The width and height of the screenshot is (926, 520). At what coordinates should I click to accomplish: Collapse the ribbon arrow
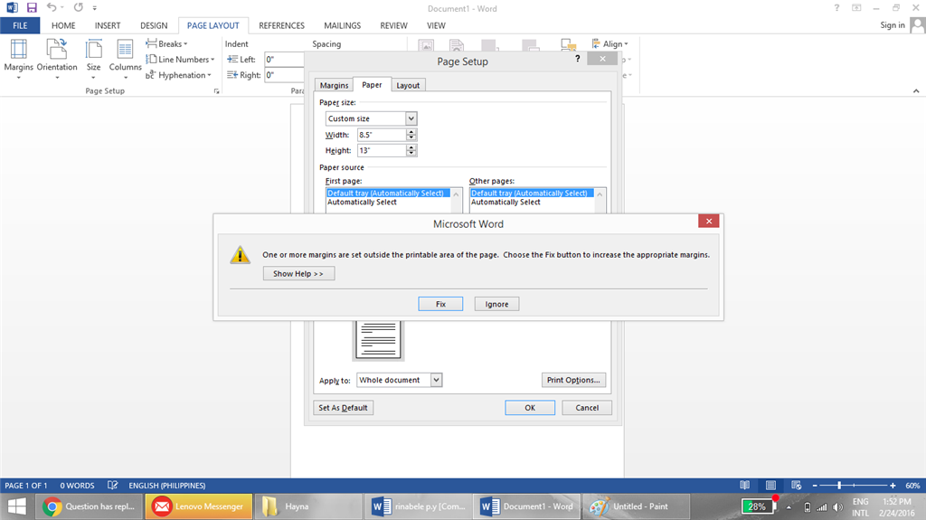[x=916, y=91]
